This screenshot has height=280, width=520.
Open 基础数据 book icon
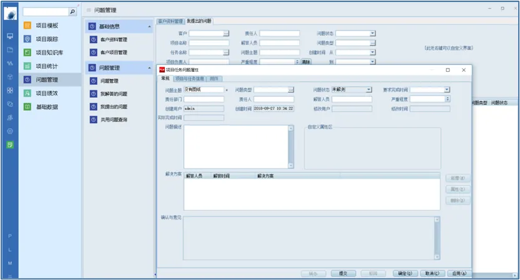tap(27, 107)
